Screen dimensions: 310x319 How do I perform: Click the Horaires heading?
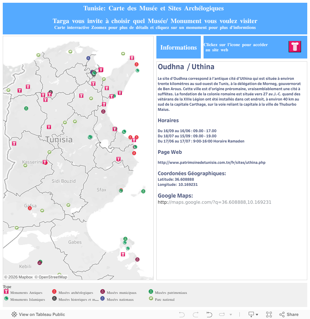tap(168, 120)
